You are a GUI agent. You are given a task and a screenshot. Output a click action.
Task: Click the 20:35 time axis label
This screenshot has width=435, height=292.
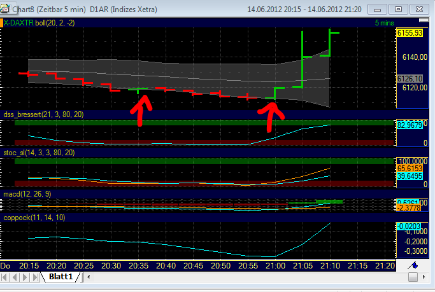click(138, 266)
